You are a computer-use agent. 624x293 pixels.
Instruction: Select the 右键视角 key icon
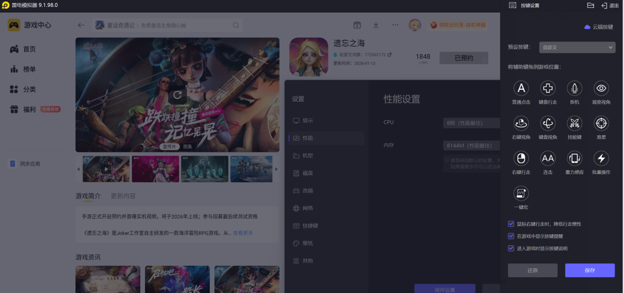pyautogui.click(x=521, y=123)
